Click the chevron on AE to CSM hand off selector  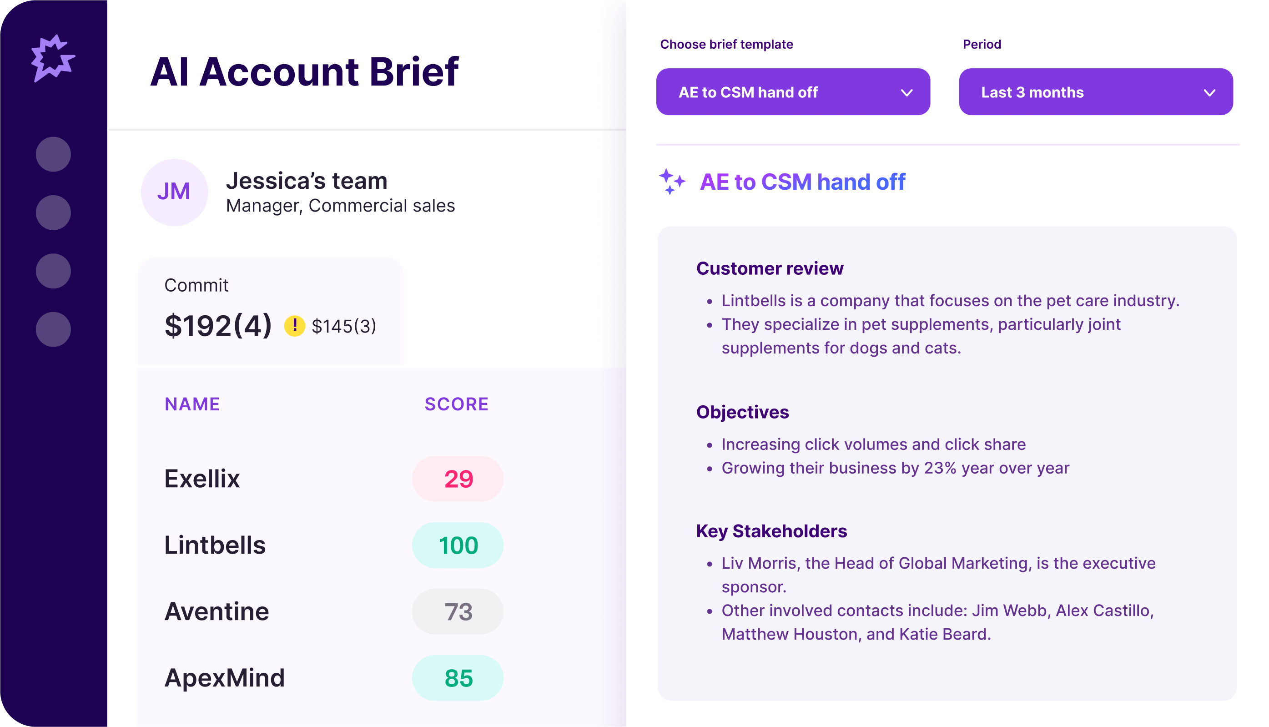pyautogui.click(x=907, y=92)
